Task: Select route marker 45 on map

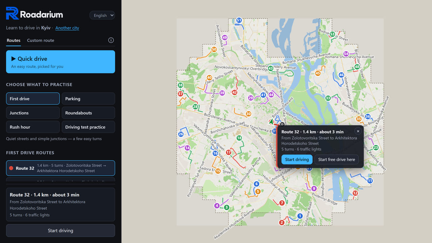Action: (318, 73)
